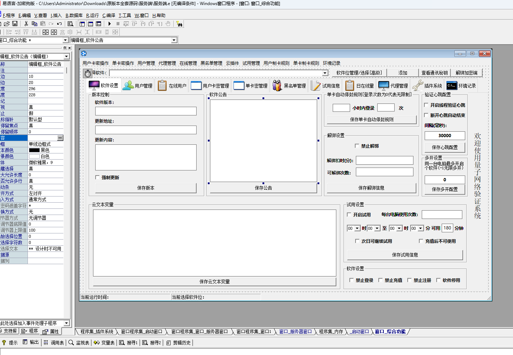
Task: Click the 软件版本 input field
Action: [x=146, y=111]
